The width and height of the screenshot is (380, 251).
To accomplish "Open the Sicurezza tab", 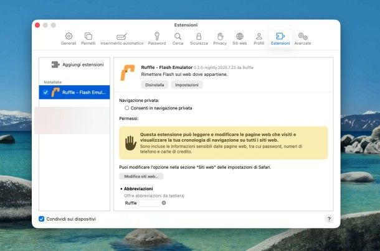I will pos(199,39).
